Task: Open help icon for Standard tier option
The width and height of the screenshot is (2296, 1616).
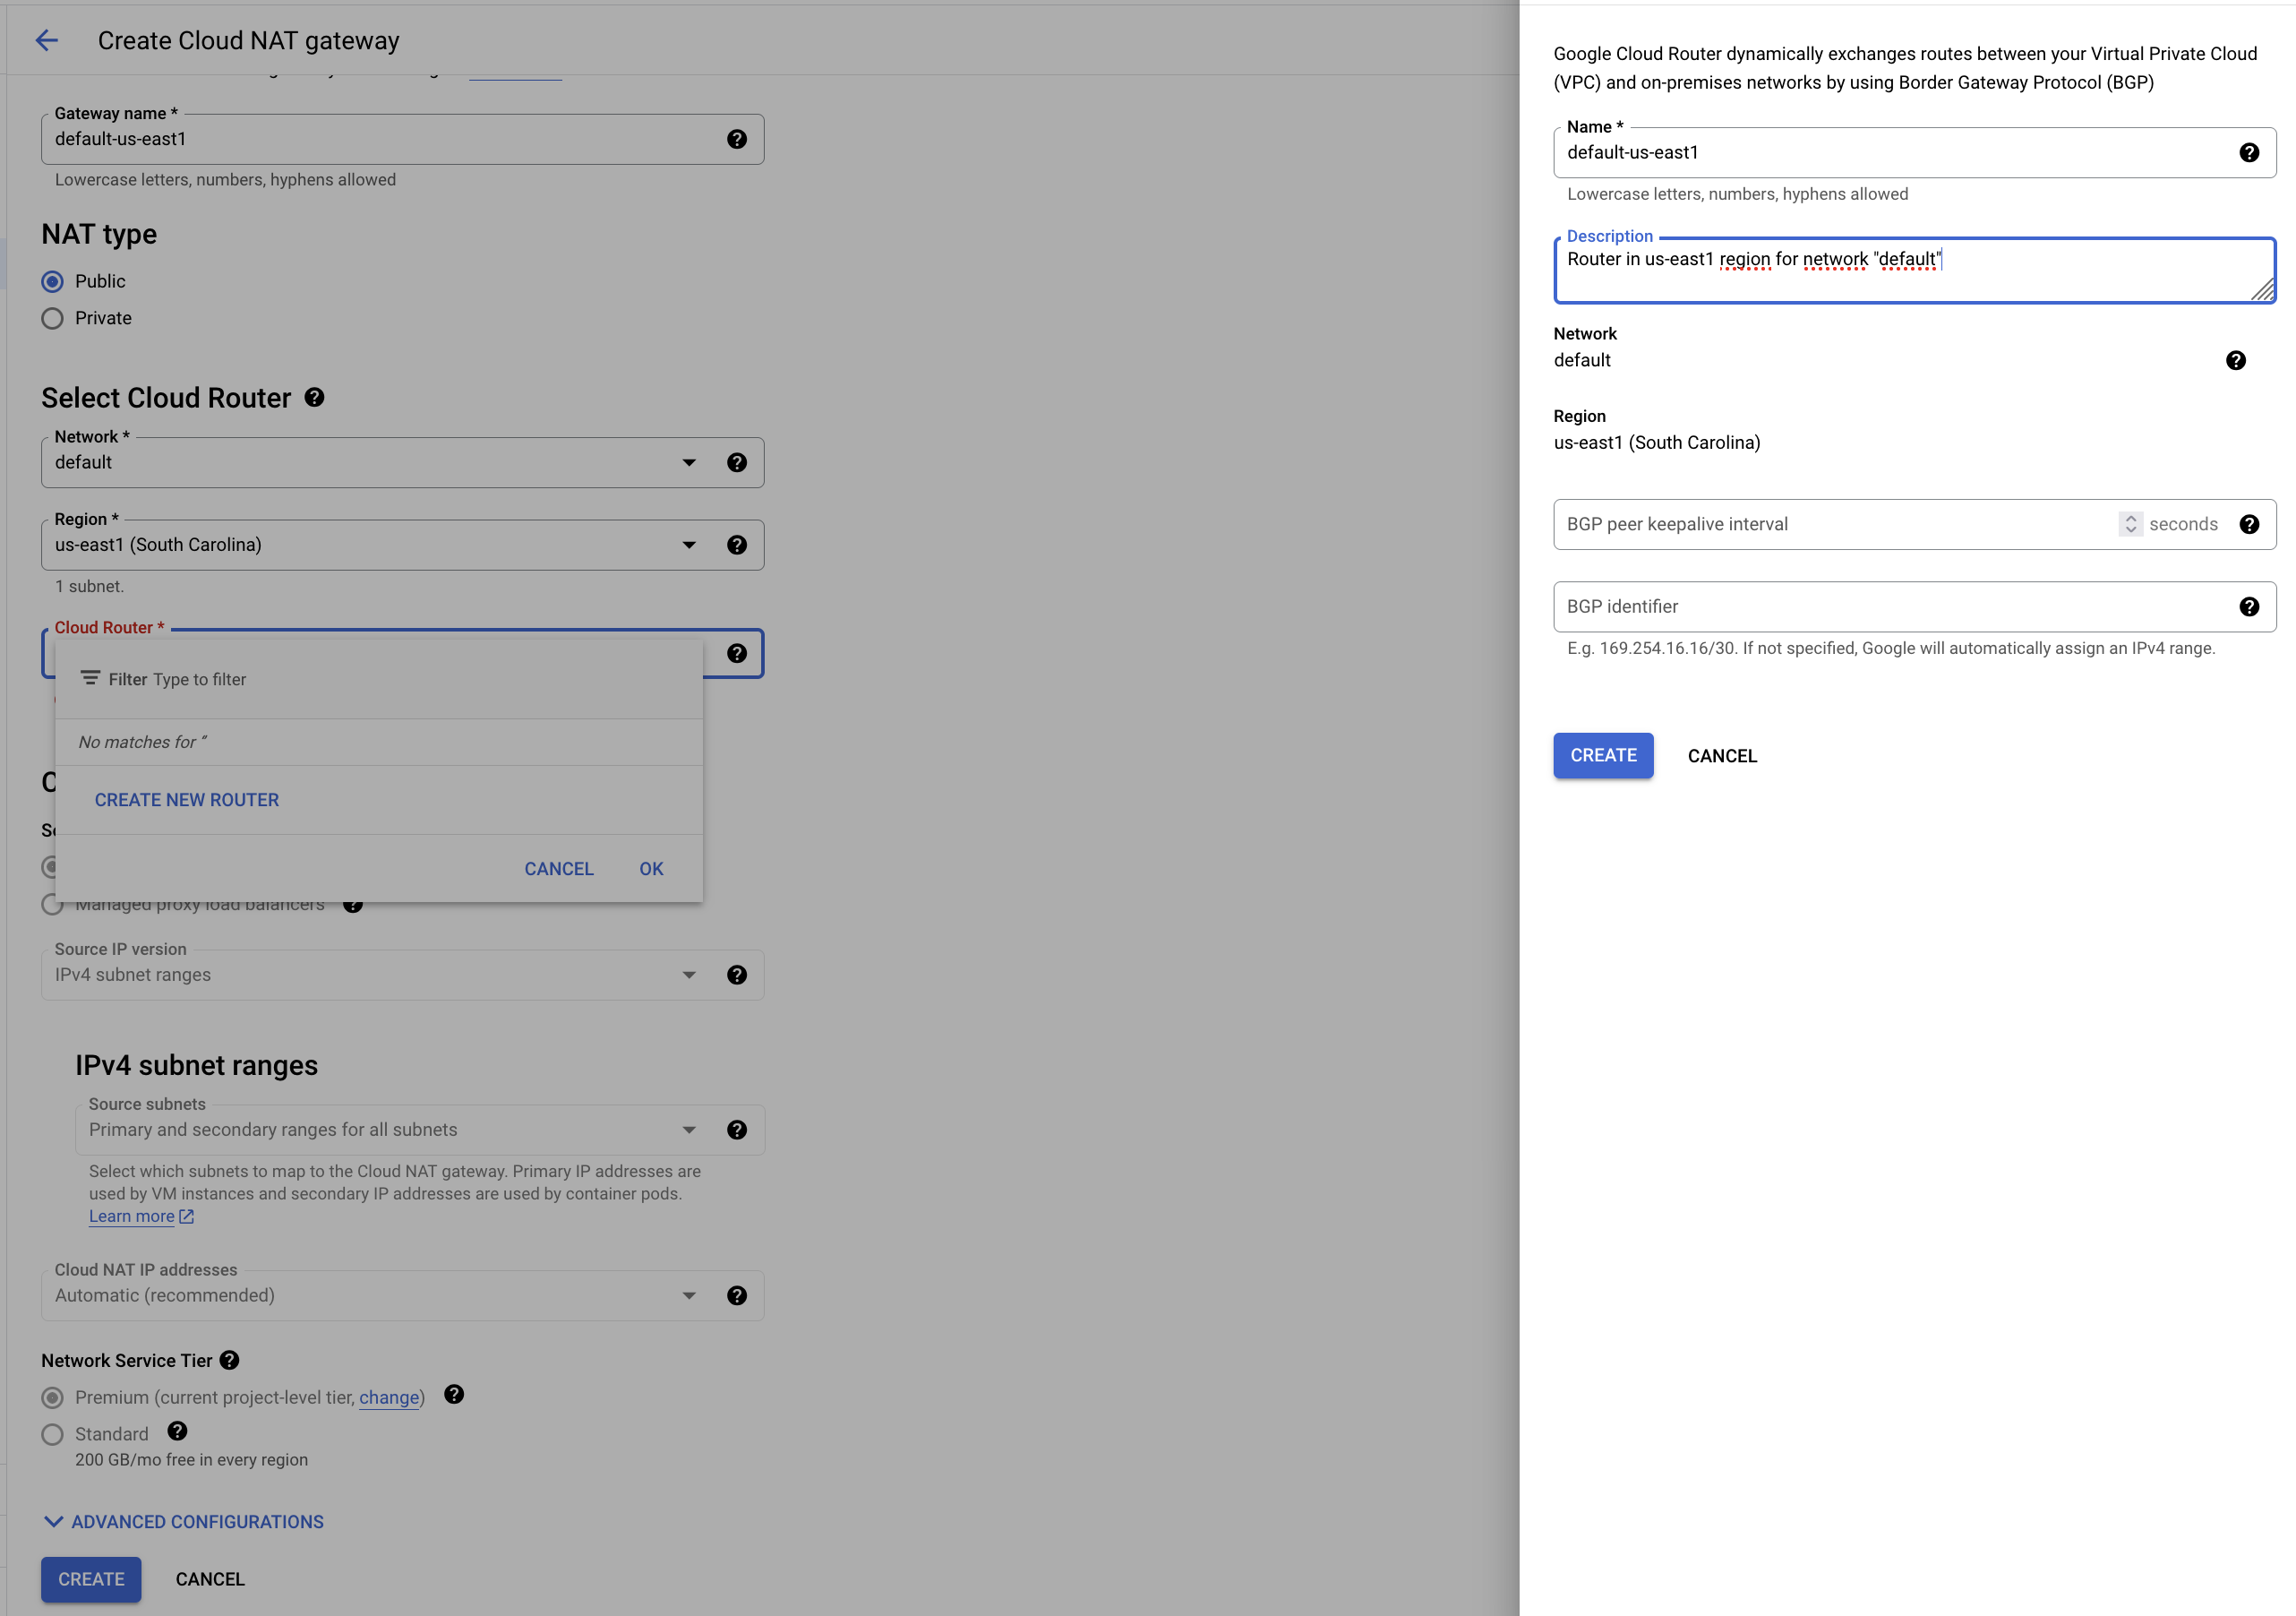Action: point(177,1431)
